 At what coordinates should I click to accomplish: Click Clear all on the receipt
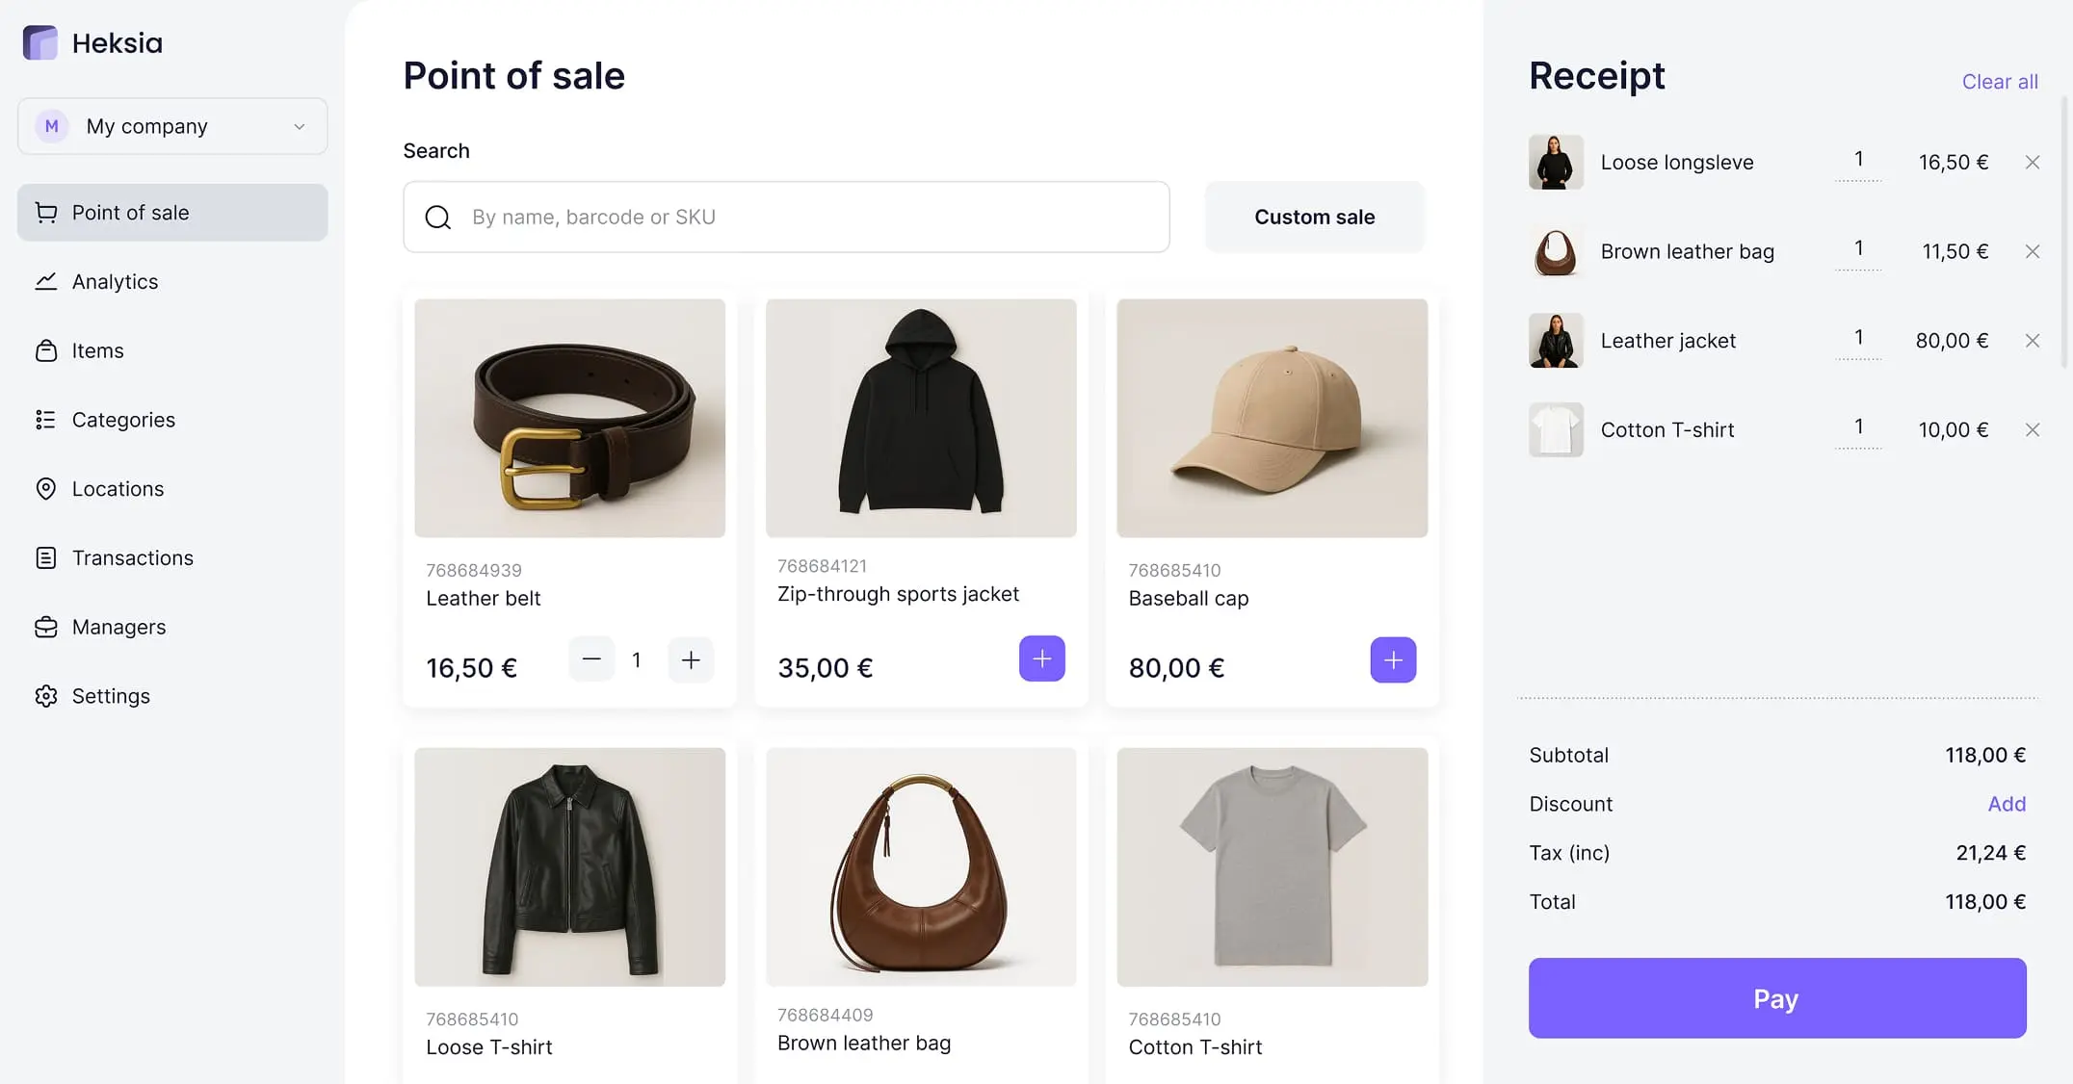[x=2000, y=82]
